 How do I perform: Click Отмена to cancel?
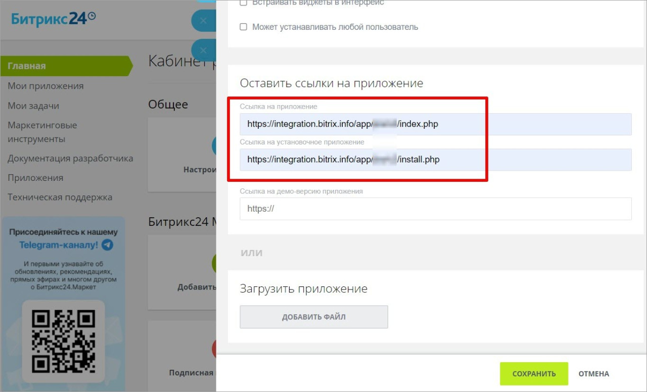[594, 374]
